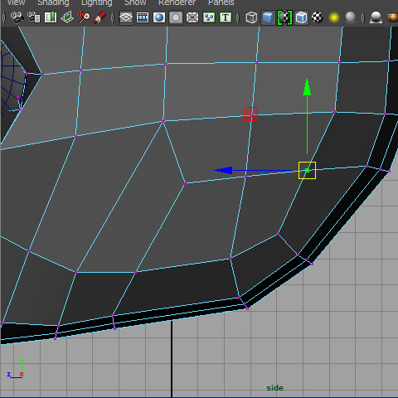
Task: Toggle Use Default Material green-bracket icon
Action: [x=284, y=17]
